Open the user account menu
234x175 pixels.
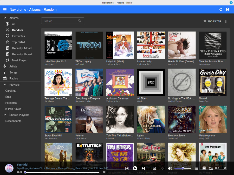pyautogui.click(x=227, y=10)
